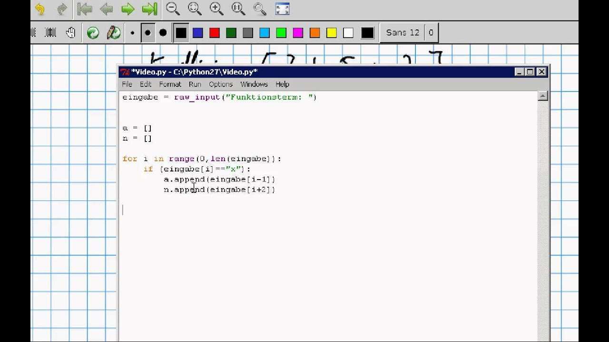609x342 pixels.
Task: Go to the next page arrow
Action: [128, 9]
